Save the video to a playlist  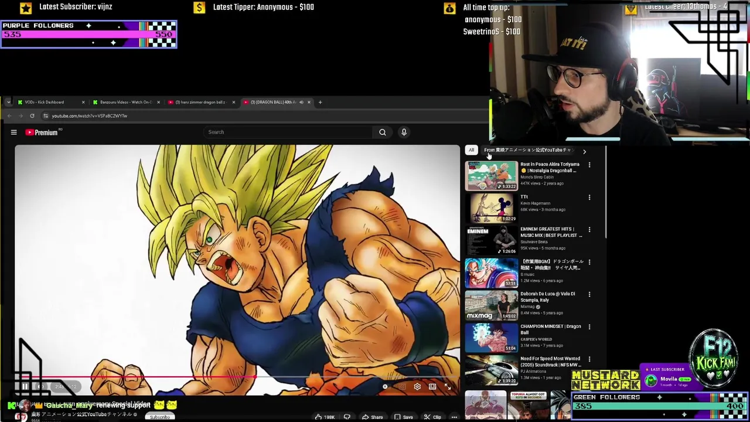[x=403, y=417]
